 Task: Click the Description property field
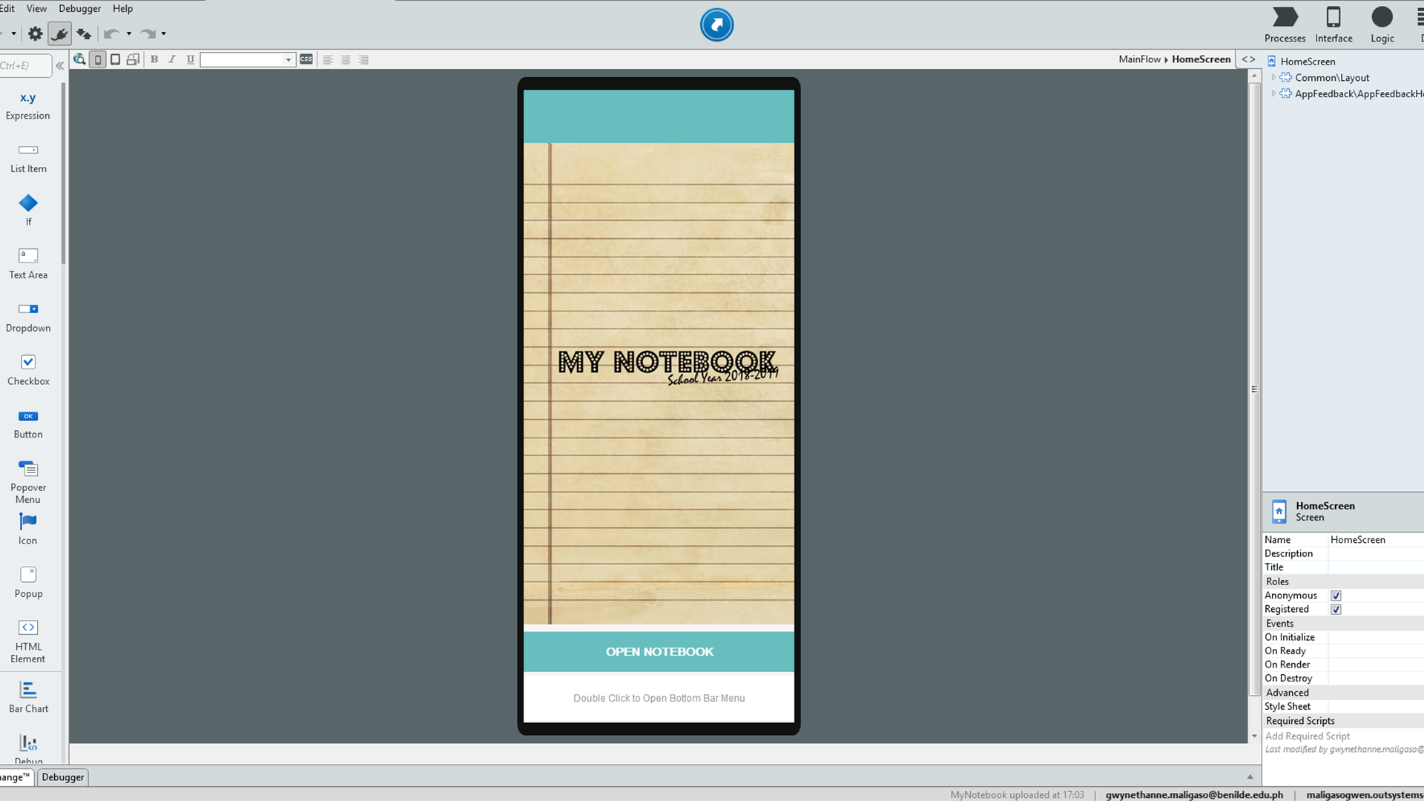tap(1376, 554)
